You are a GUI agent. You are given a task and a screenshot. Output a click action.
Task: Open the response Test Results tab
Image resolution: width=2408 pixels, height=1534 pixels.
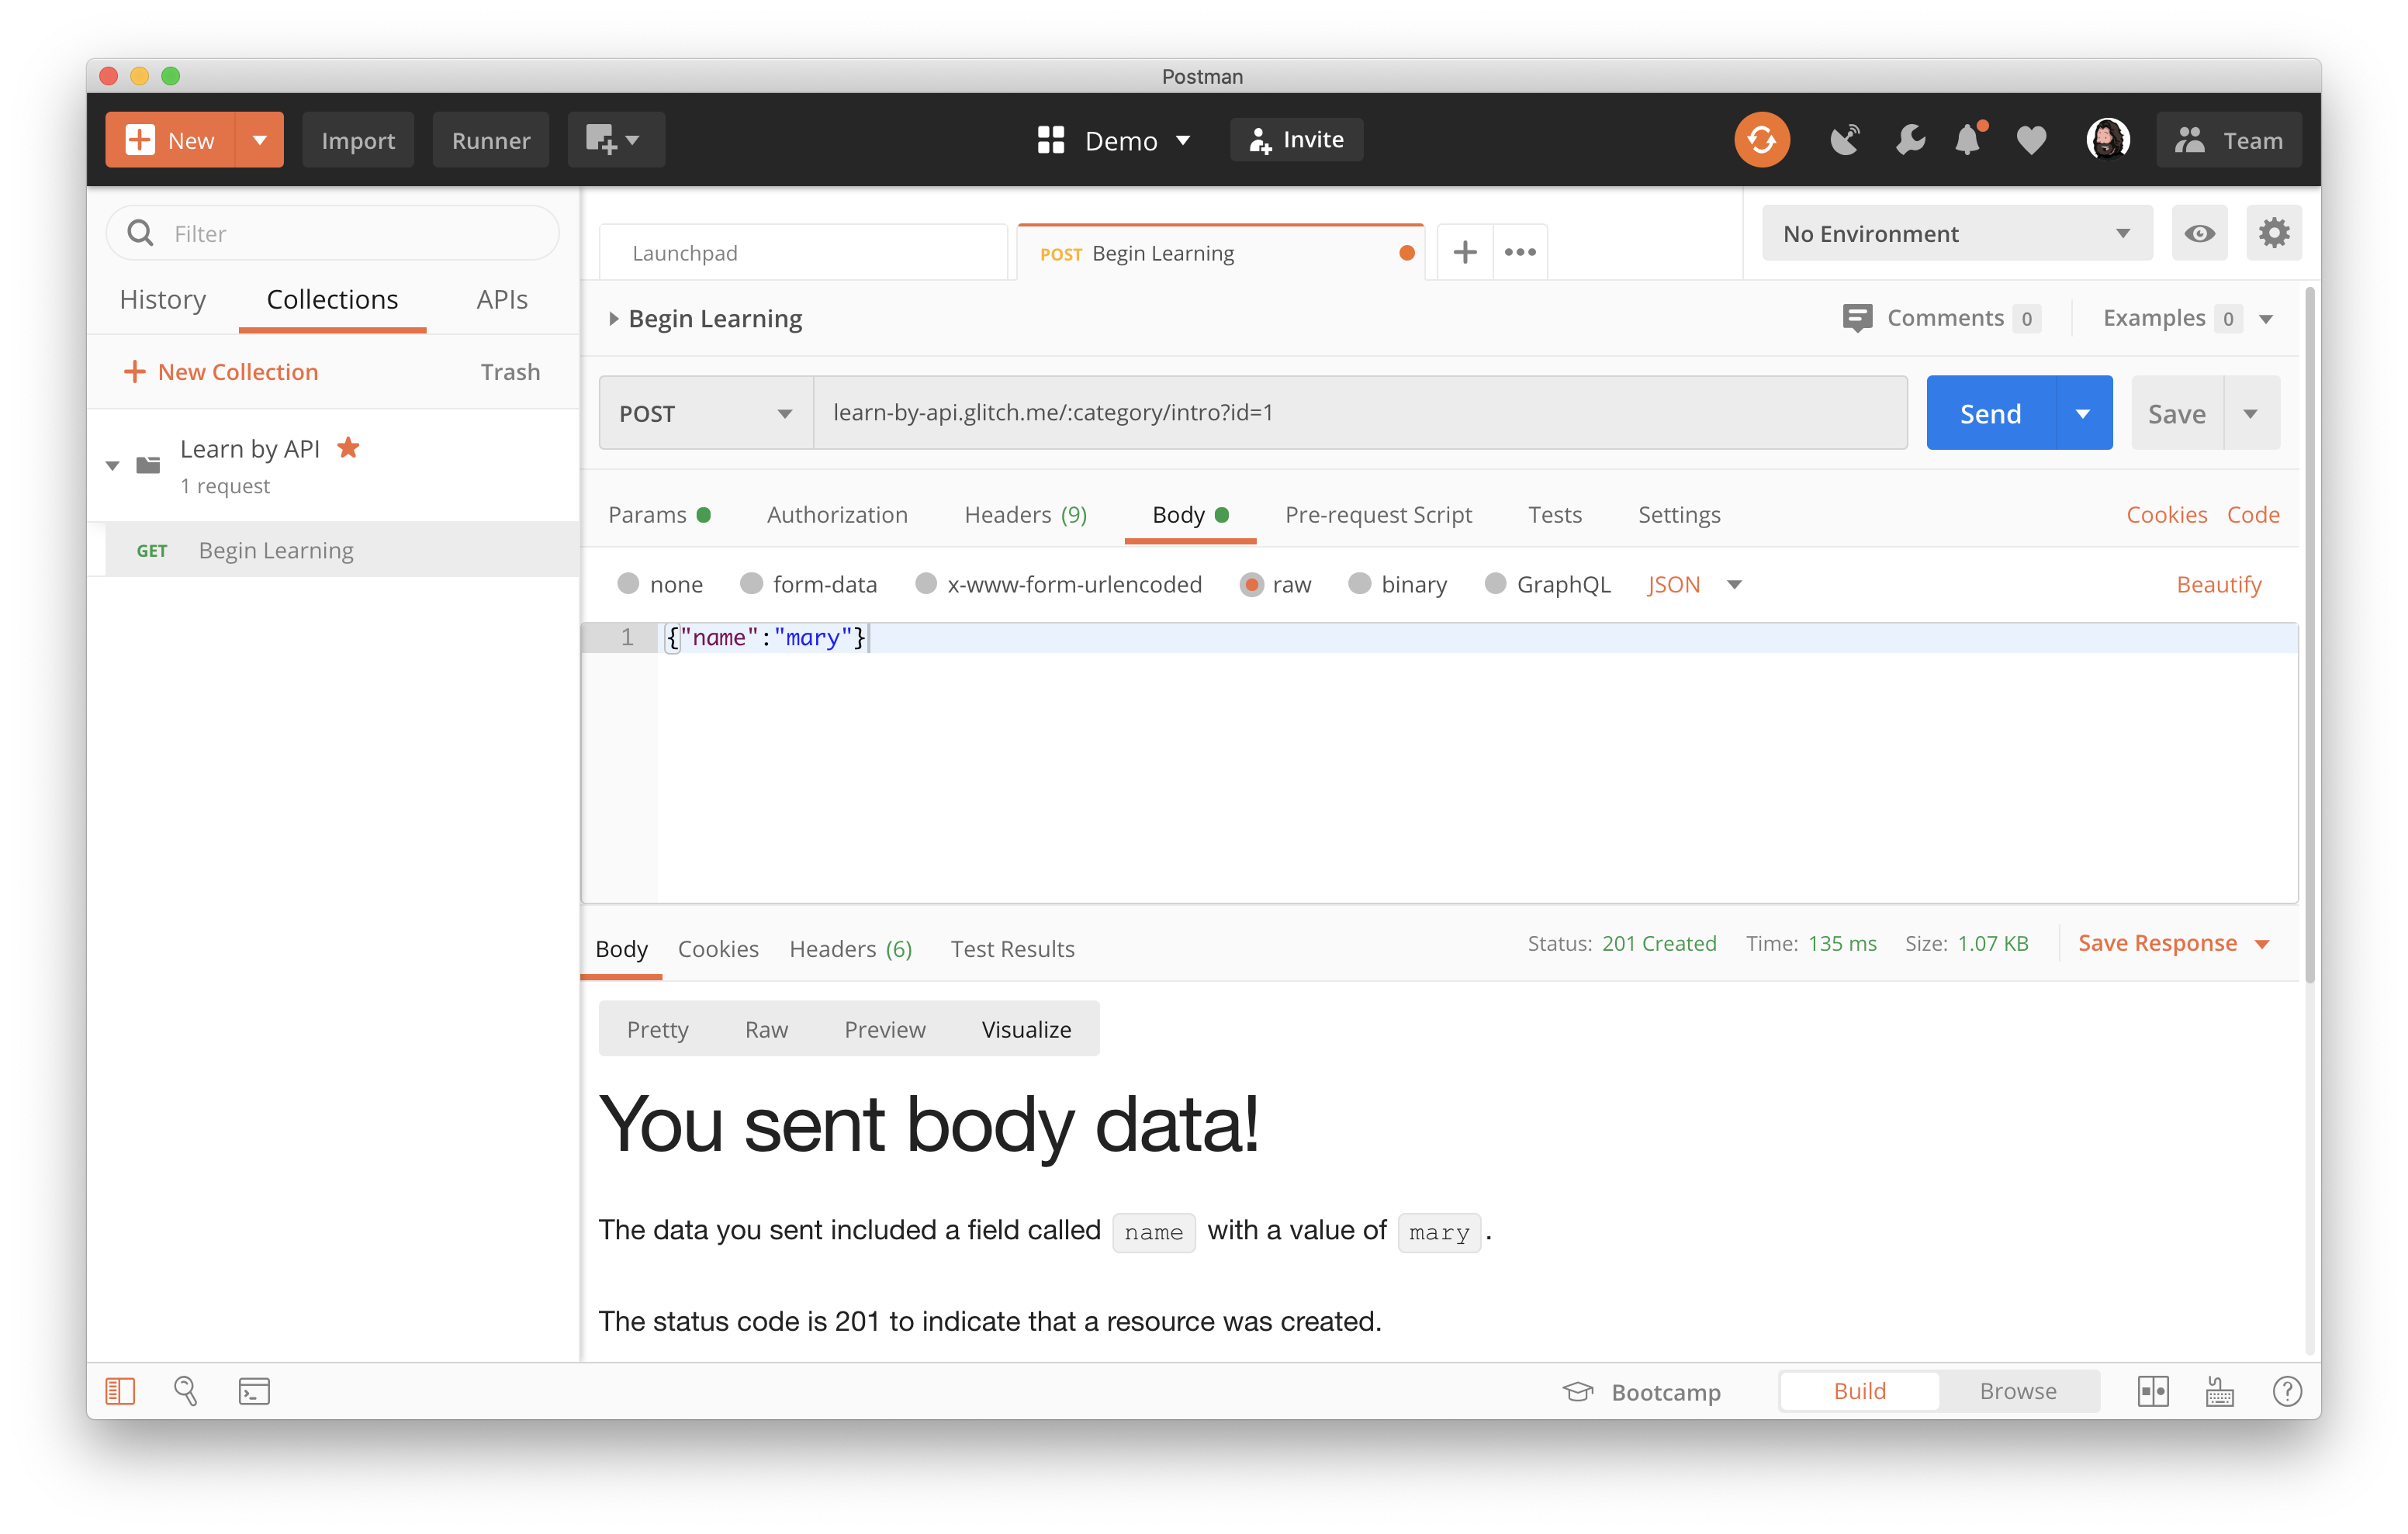(x=1012, y=949)
